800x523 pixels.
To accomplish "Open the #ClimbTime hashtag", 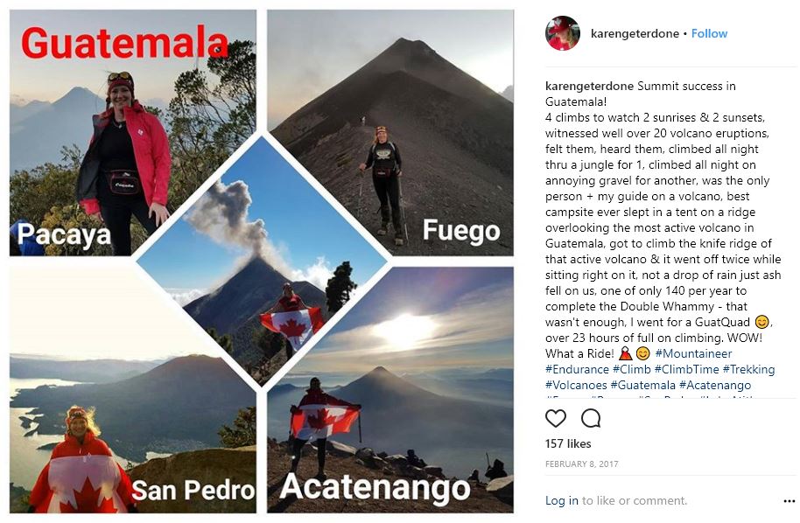I will pyautogui.click(x=686, y=369).
